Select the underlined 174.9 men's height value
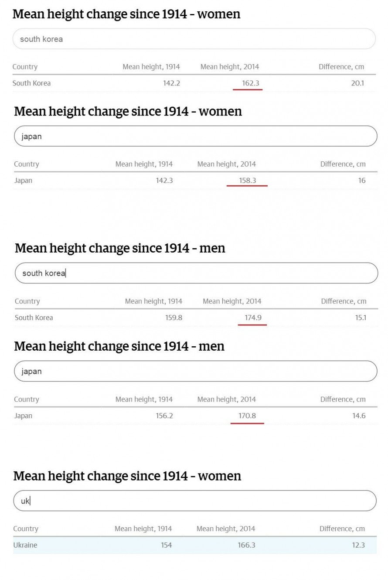 253,317
